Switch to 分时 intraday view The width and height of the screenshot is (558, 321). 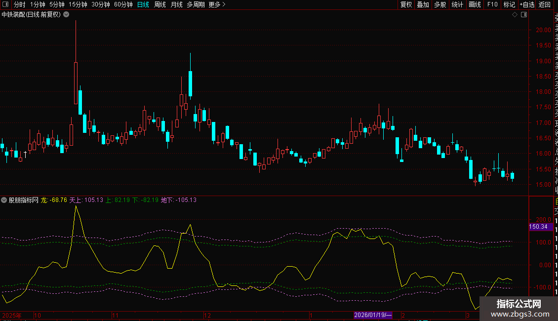click(20, 4)
